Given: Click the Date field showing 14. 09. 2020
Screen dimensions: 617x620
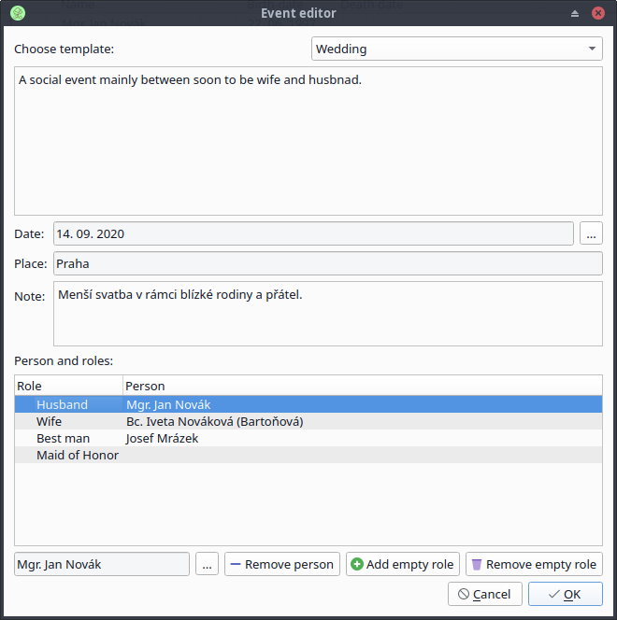Looking at the screenshot, I should [x=313, y=233].
